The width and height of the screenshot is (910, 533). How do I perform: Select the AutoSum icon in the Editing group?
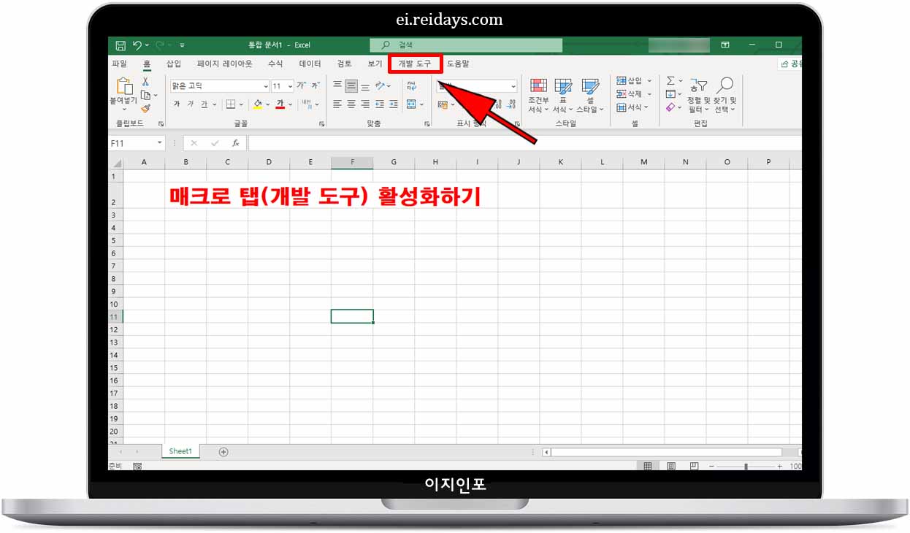670,81
